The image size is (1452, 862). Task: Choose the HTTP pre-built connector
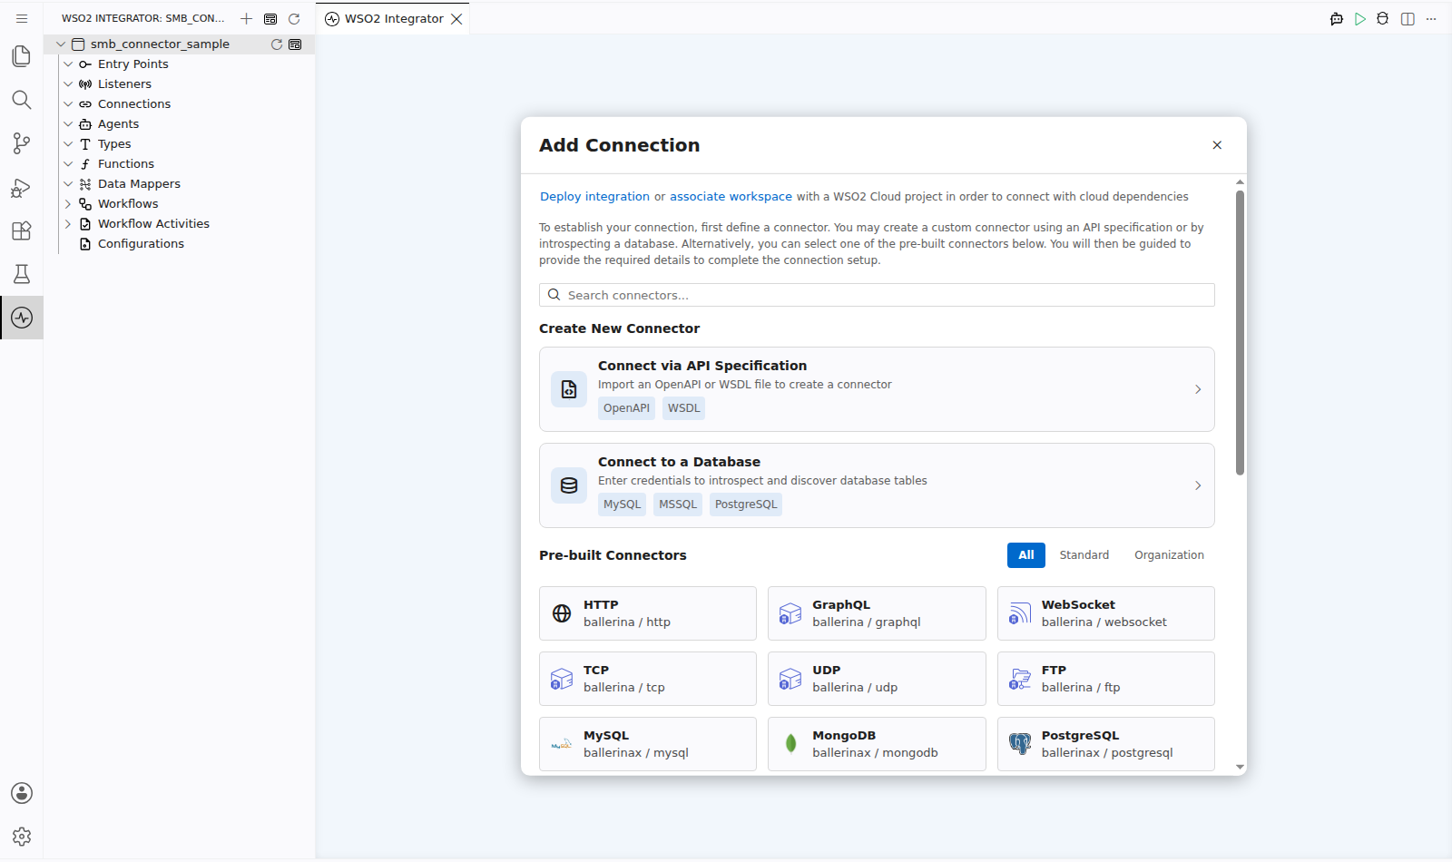[648, 613]
